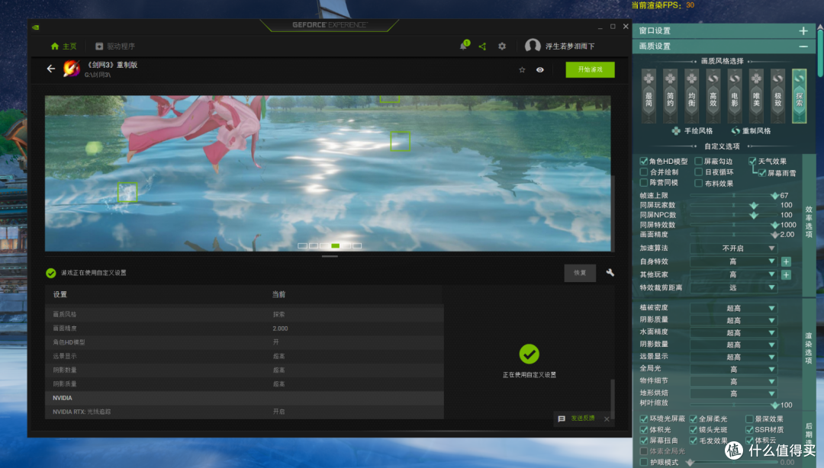824x468 pixels.
Task: Dismiss the 发送反馈 feedback bar
Action: (x=607, y=418)
